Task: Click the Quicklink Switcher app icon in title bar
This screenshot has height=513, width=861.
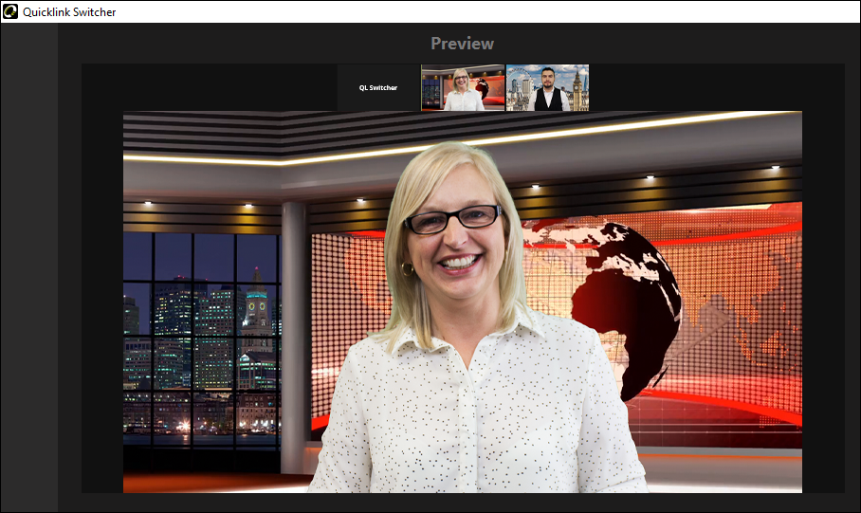Action: point(10,11)
